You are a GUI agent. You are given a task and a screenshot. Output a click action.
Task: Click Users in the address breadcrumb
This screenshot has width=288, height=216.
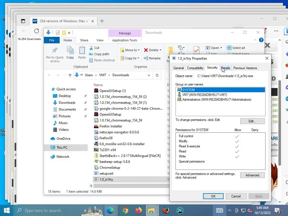click(x=89, y=75)
